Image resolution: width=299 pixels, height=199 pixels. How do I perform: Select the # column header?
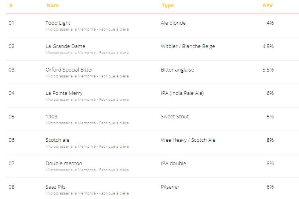11,5
